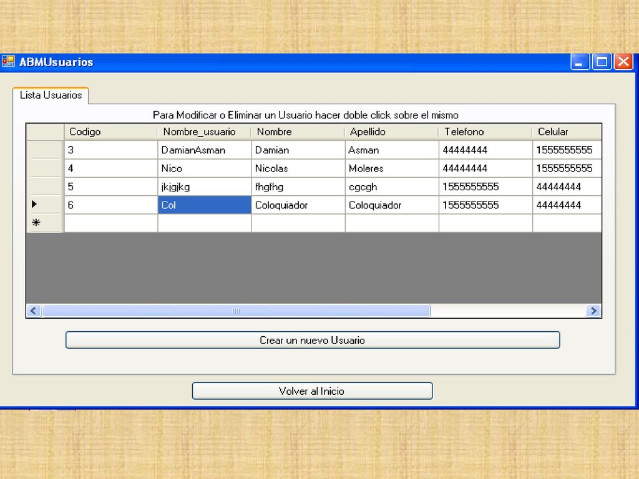Select the row header with current-row arrow

(x=45, y=205)
